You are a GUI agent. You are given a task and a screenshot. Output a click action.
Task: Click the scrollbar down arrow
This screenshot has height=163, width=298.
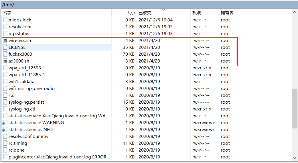tap(295, 158)
